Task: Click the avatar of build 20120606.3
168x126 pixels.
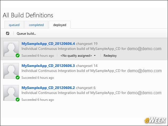Action: (11, 71)
